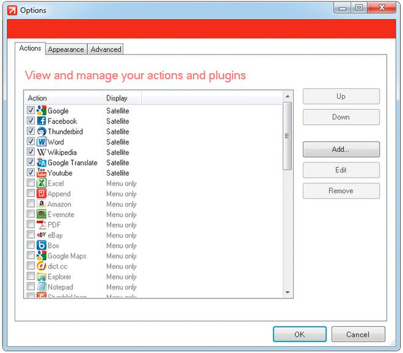Click the Google action icon
The height and width of the screenshot is (353, 403).
coord(42,110)
